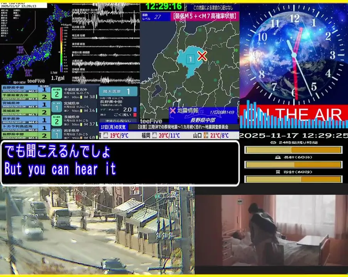The image size is (348, 277).
Task: Click the cloud weather icon before 19°C/9°C
Action: (106, 135)
